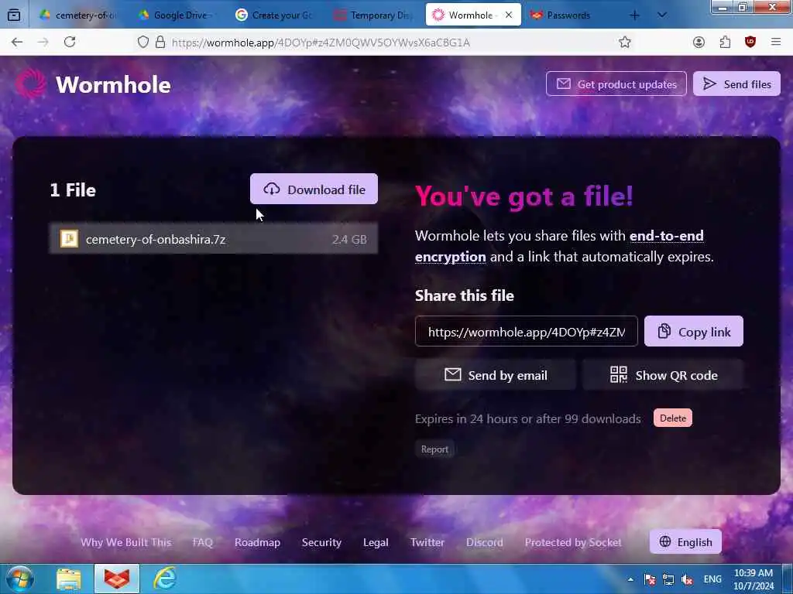793x594 pixels.
Task: Click the browser address bar URL
Action: point(321,42)
